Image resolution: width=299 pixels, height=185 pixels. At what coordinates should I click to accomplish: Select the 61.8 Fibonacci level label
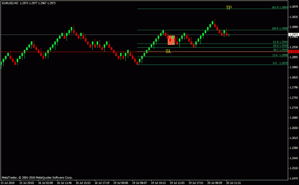[280, 42]
